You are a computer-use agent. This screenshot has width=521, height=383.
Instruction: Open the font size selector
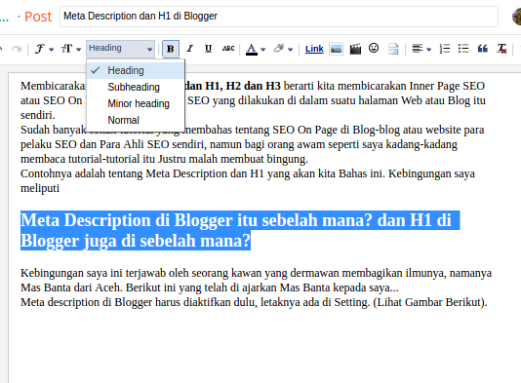click(x=71, y=49)
